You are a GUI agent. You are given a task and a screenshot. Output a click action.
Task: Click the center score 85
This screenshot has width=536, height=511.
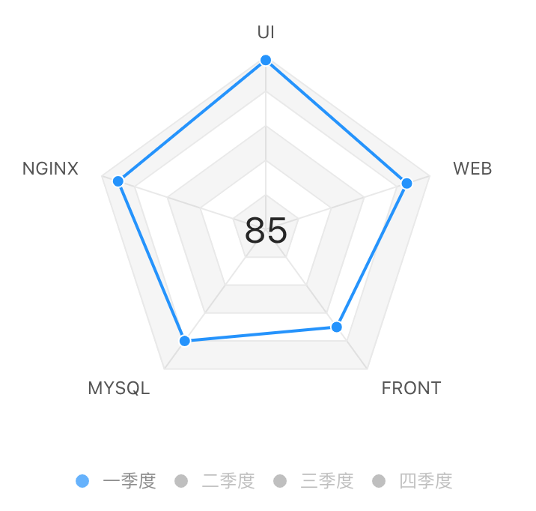pos(266,231)
